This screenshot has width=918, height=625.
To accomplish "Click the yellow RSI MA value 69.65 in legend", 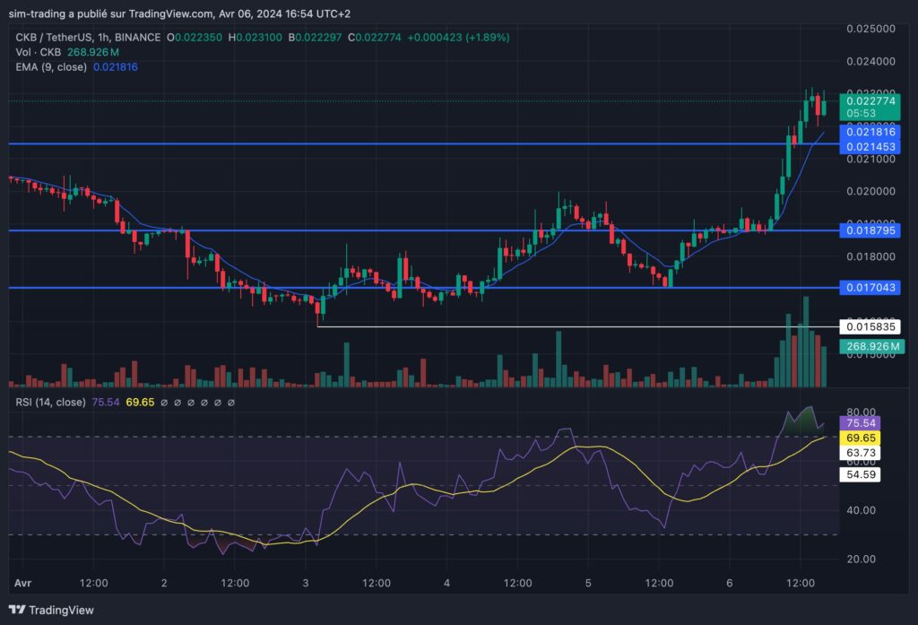I will coord(140,403).
